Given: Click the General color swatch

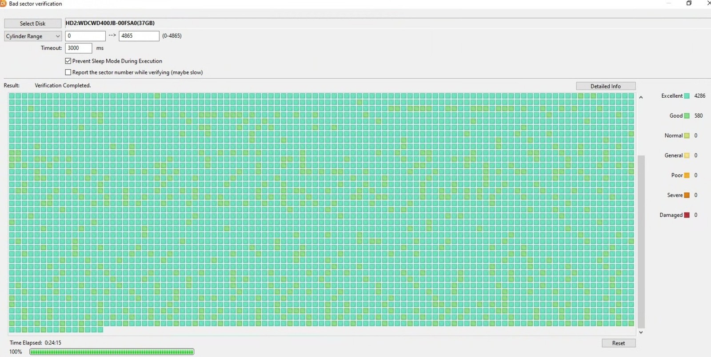Looking at the screenshot, I should pyautogui.click(x=687, y=155).
